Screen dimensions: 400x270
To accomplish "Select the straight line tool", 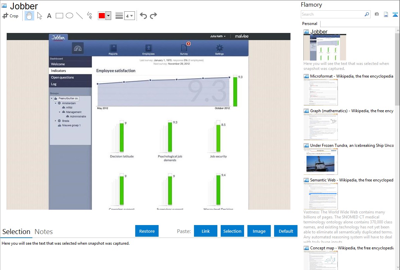I will (x=79, y=16).
